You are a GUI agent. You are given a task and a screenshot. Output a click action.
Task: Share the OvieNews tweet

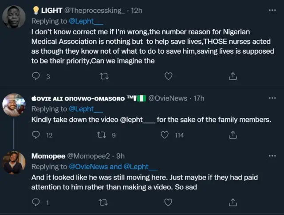click(x=232, y=135)
